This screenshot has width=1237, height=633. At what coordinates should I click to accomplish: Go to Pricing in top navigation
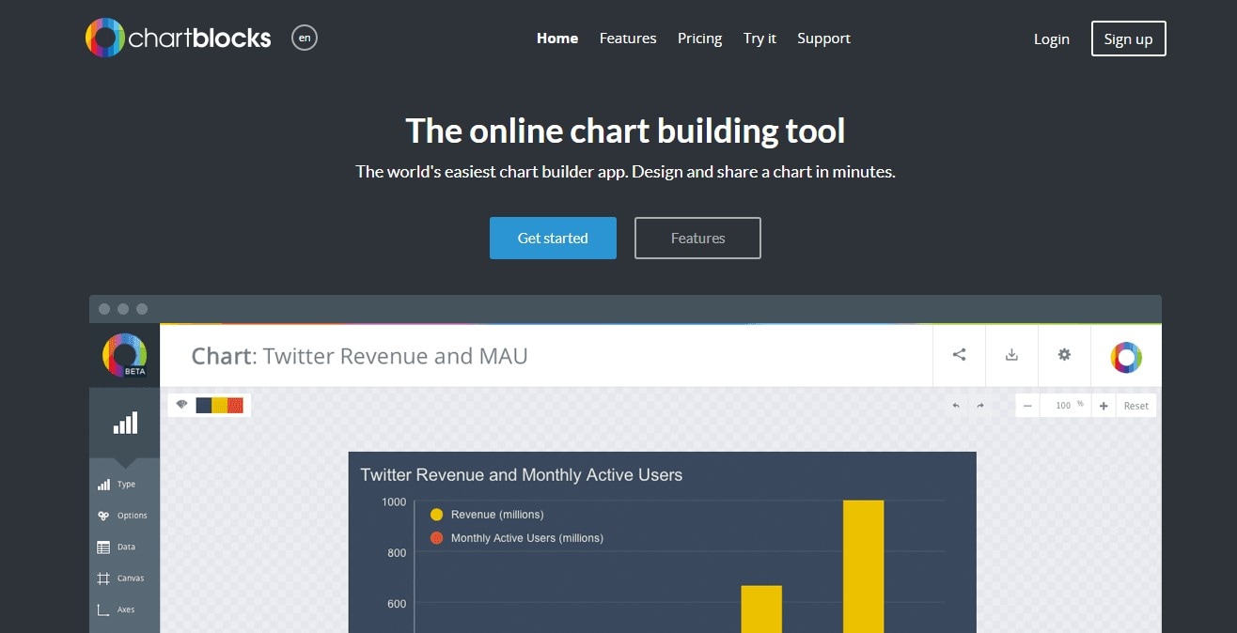pos(699,39)
